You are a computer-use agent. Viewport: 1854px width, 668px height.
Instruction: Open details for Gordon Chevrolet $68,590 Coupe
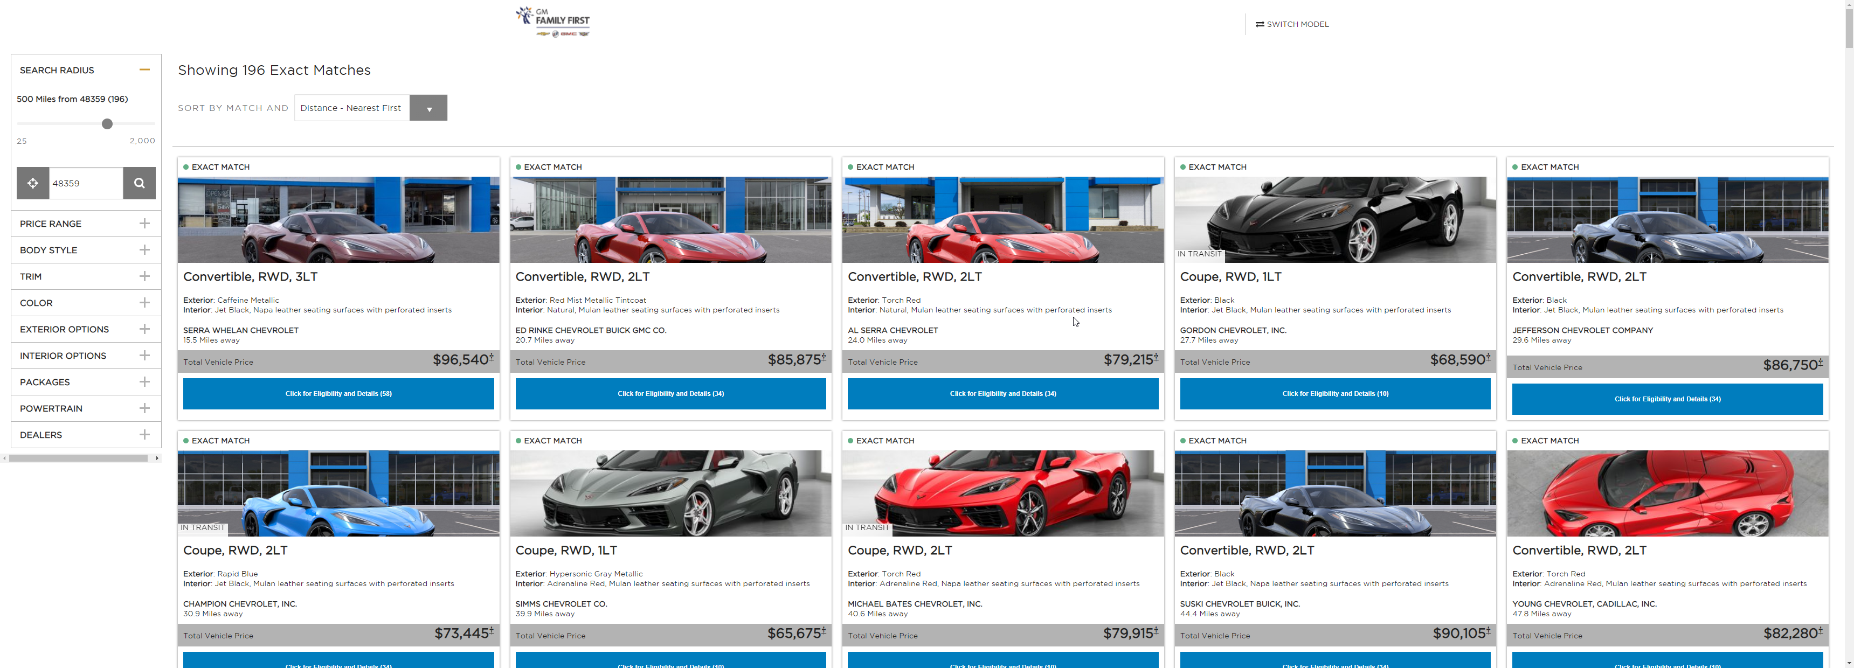[1335, 393]
